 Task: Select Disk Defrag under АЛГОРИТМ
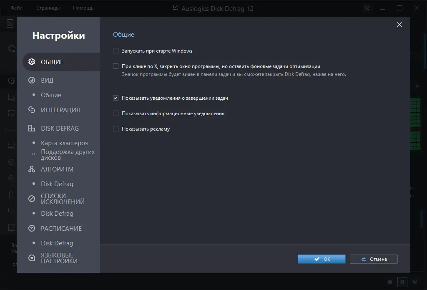pos(57,184)
